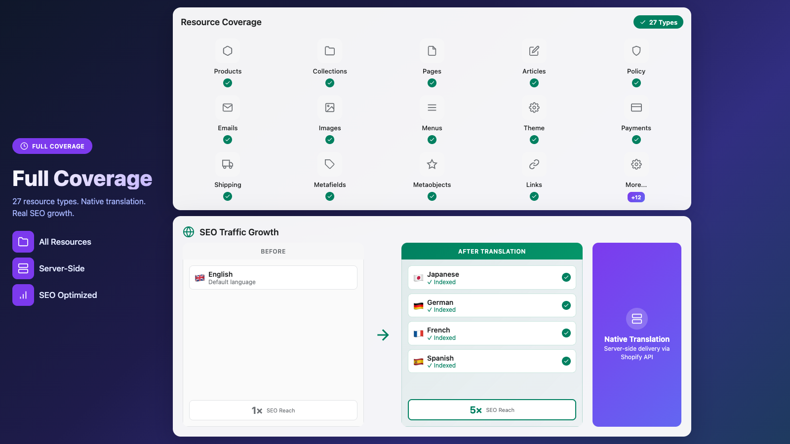
Task: Open the Shipping truck icon
Action: pos(228,164)
